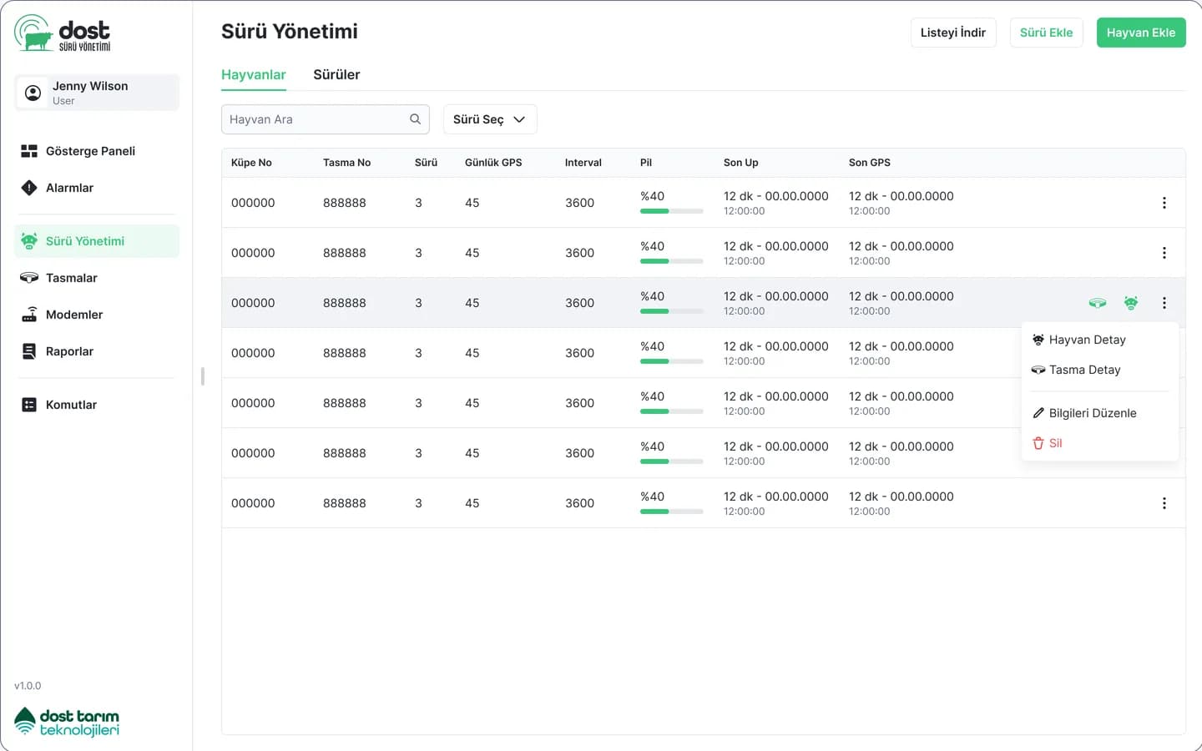Click the dost Sürü Yönetimi logo
1202x751 pixels.
(63, 33)
